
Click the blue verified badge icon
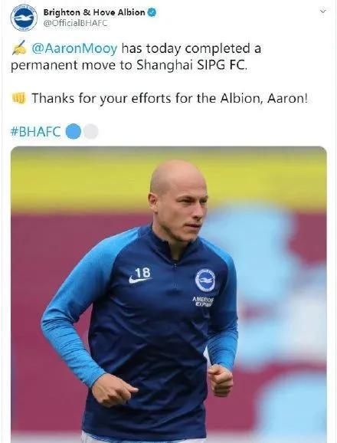152,12
